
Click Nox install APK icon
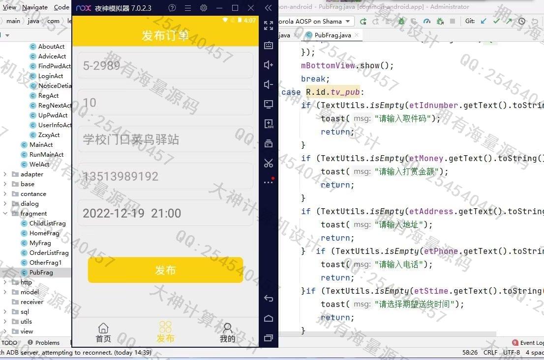[x=268, y=124]
